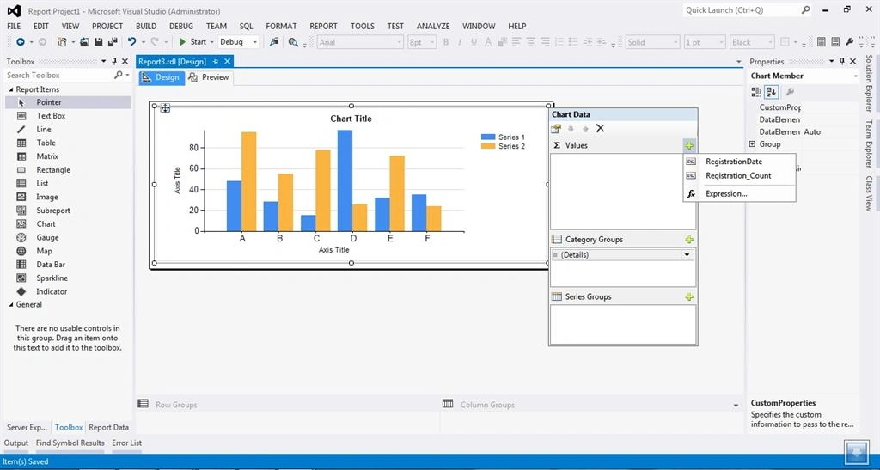Select Registration_Count from the field list
Screen dimensions: 880x470
[x=738, y=175]
